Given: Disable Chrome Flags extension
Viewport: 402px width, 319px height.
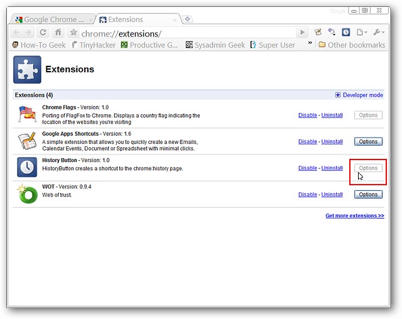Looking at the screenshot, I should (x=307, y=116).
